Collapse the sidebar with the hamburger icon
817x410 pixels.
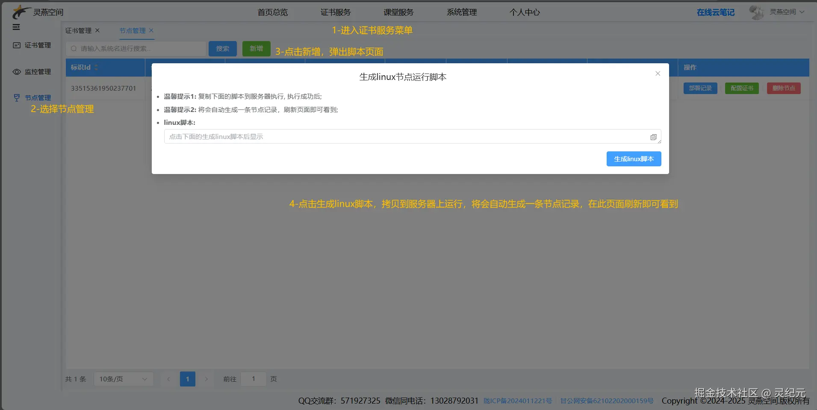pos(16,27)
